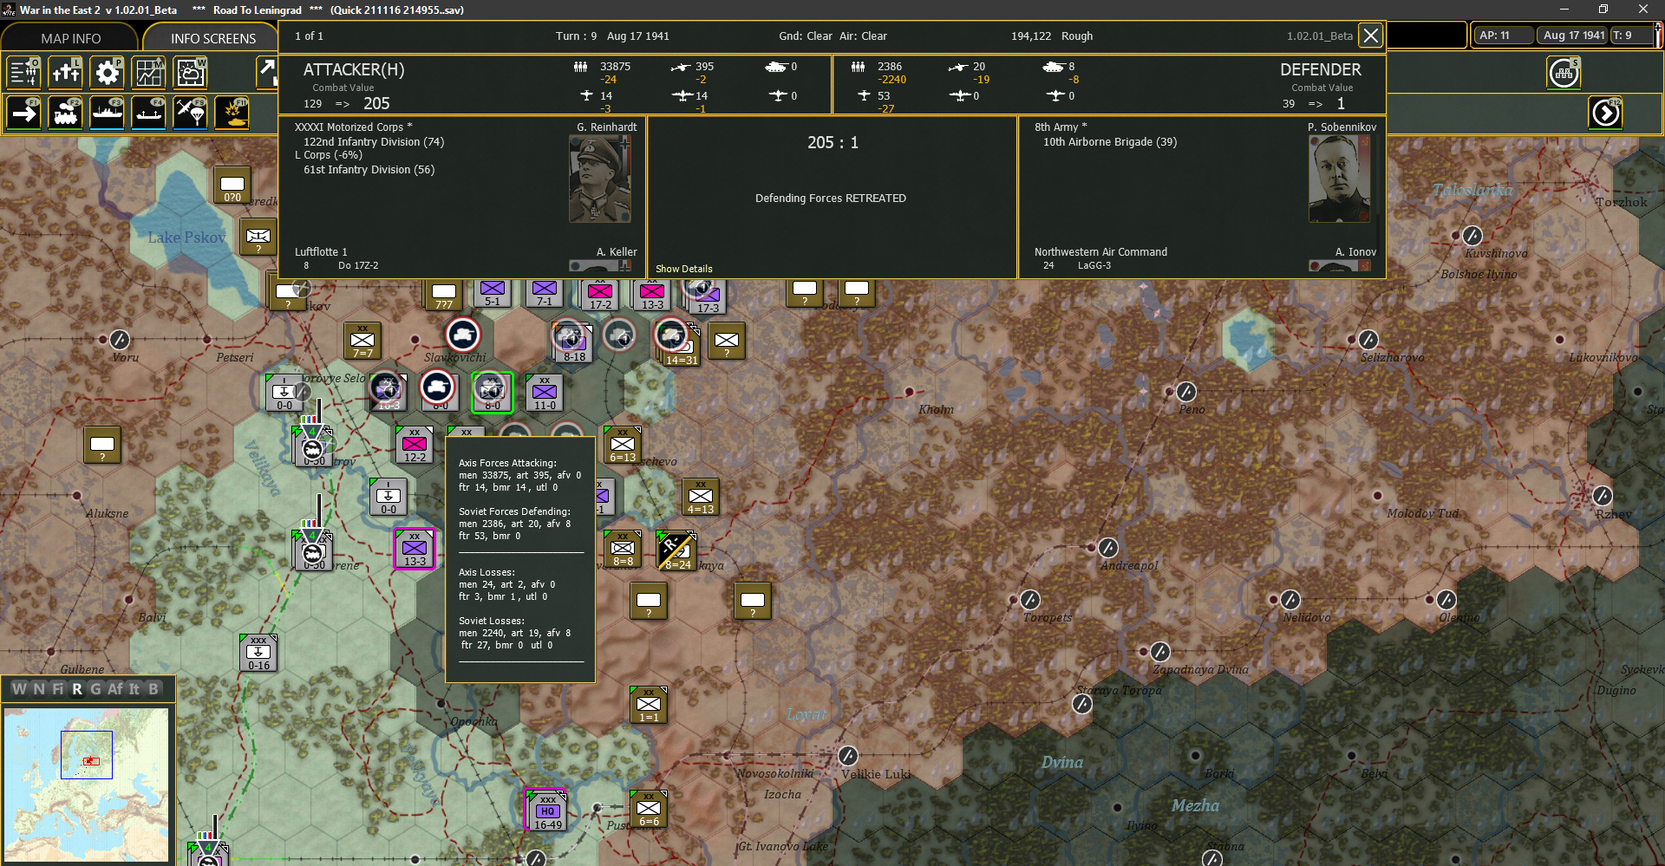Toggle the N filter on minimap bar

(39, 689)
